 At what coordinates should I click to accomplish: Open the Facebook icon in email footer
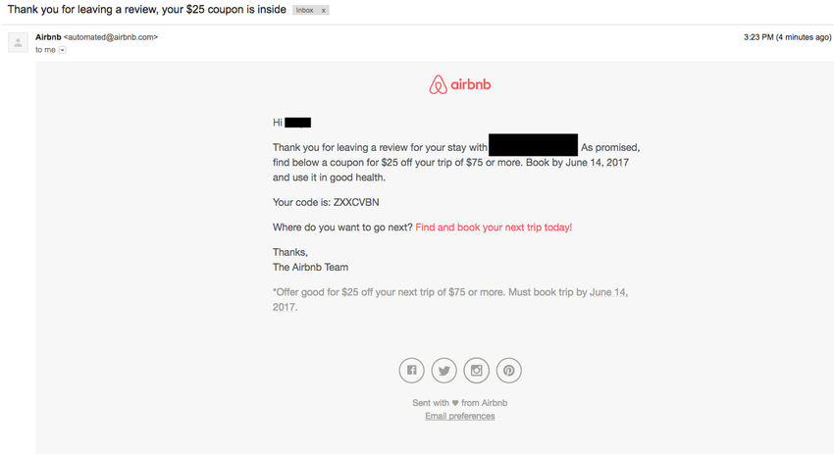412,371
